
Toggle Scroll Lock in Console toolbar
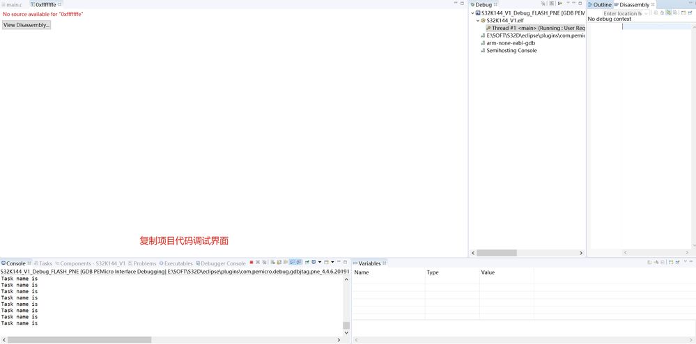(279, 262)
